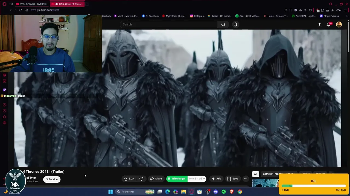This screenshot has height=196, width=350.
Task: Open the YouTube account avatar menu
Action: (x=339, y=24)
